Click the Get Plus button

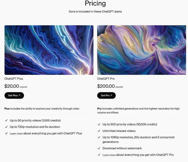[14, 95]
